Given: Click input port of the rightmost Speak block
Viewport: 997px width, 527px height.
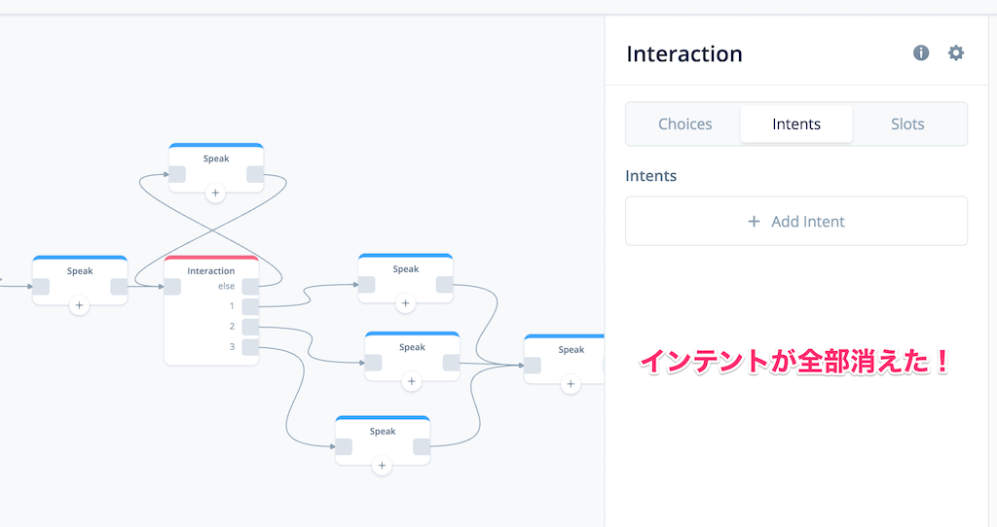Looking at the screenshot, I should click(533, 366).
